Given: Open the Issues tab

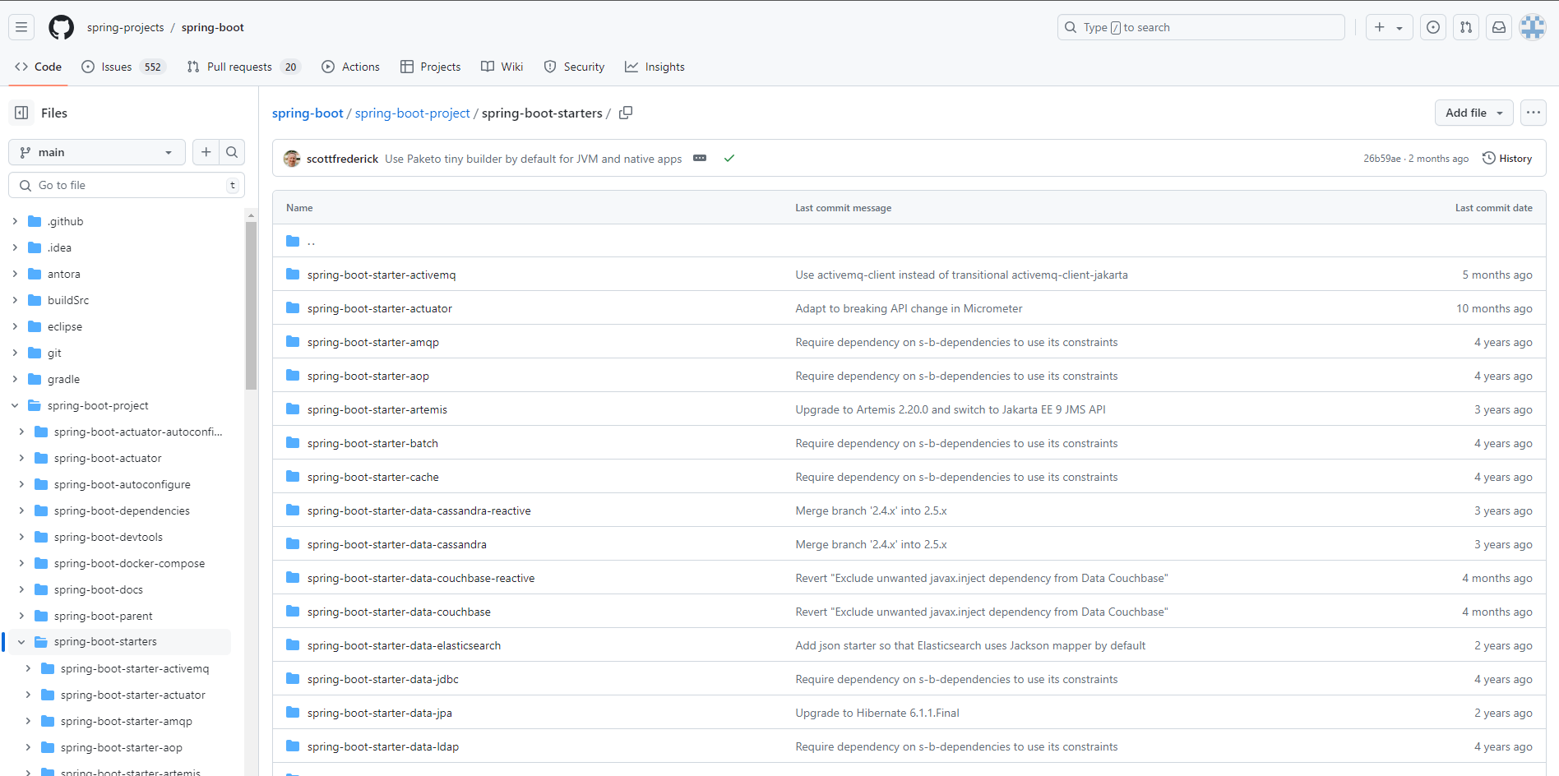Looking at the screenshot, I should point(123,67).
